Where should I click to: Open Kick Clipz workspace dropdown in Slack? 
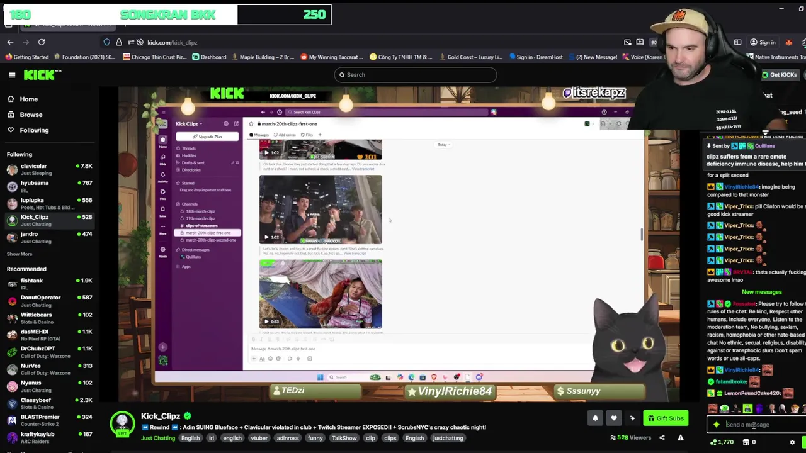click(x=188, y=124)
